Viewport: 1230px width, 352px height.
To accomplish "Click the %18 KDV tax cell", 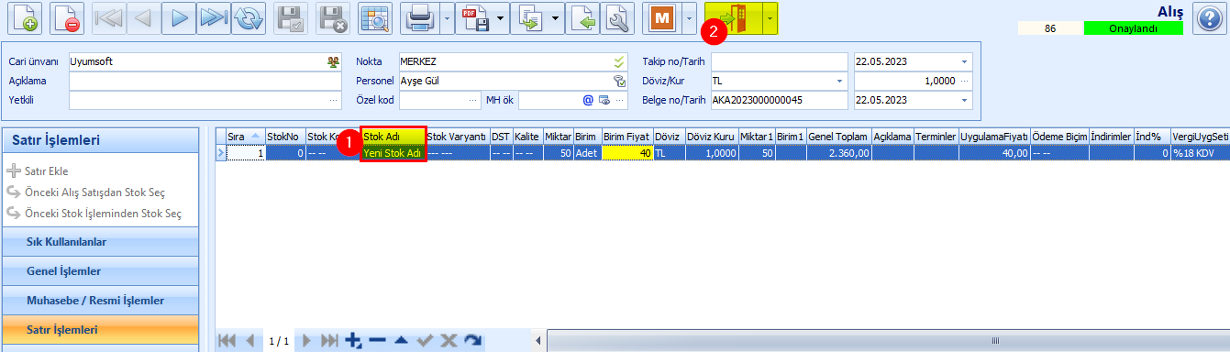I will 1200,154.
